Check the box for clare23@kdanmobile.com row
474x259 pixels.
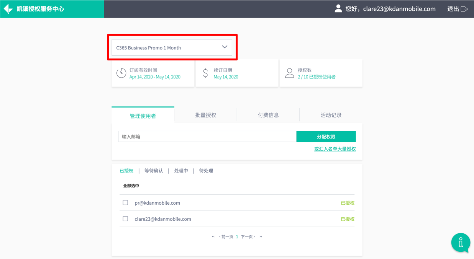click(125, 219)
